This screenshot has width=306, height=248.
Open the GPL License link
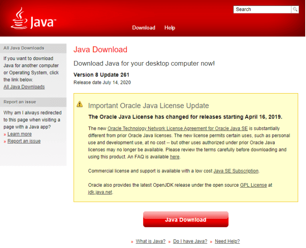coord(253,185)
